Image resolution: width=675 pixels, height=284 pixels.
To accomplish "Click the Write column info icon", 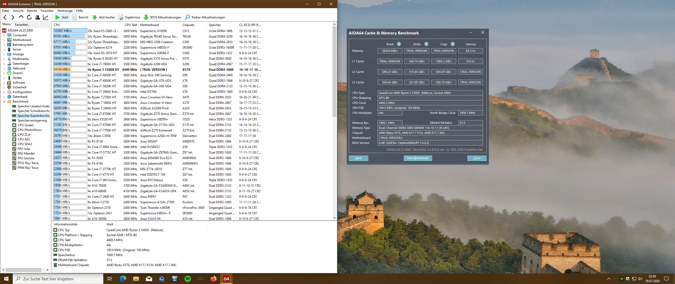I will (x=426, y=44).
